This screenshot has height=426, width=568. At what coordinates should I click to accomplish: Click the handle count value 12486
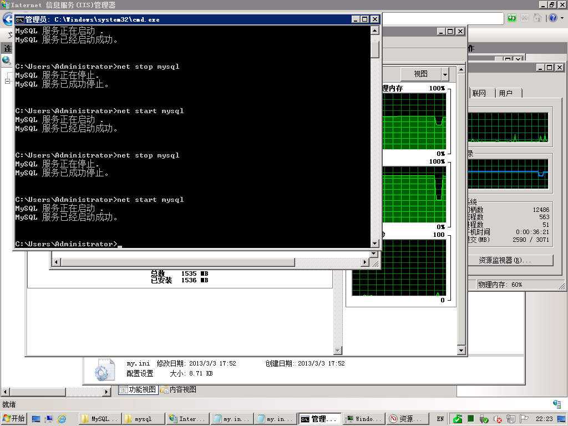click(x=541, y=210)
